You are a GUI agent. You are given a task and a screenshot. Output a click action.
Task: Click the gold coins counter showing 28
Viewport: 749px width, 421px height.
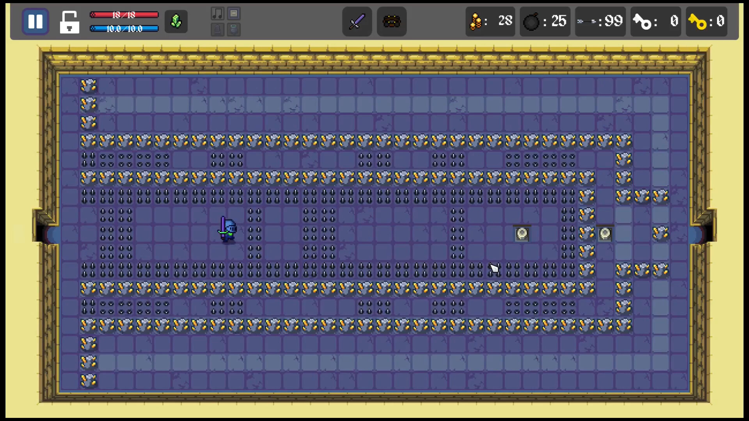pyautogui.click(x=490, y=21)
